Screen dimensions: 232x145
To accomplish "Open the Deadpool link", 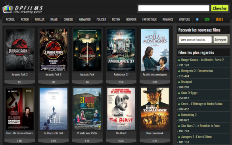I will (186, 82).
